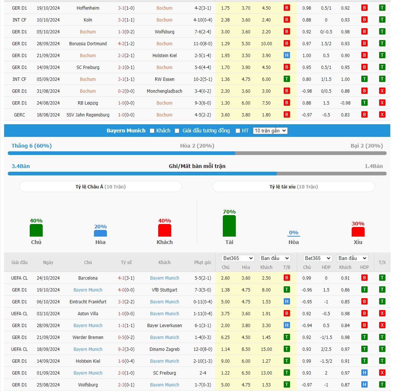Image resolution: width=394 pixels, height=392 pixels.
Task: Select the Tỷ lệ Châu Á tab
Action: point(101,187)
